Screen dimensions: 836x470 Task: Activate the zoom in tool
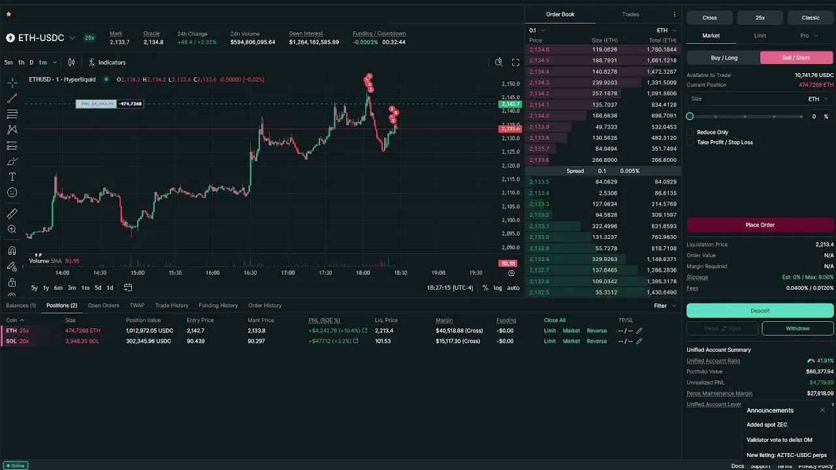pyautogui.click(x=12, y=229)
